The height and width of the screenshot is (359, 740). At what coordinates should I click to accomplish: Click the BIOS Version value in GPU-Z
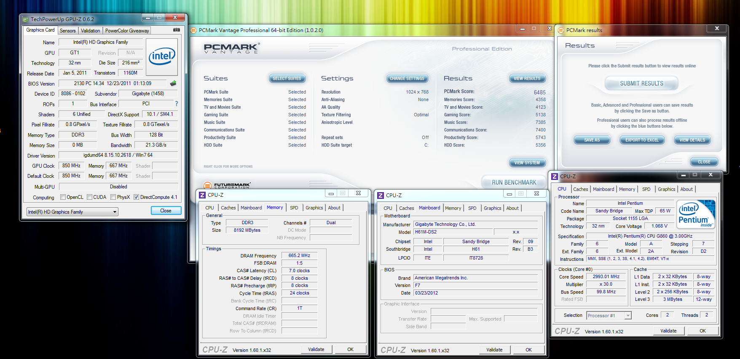[x=113, y=83]
